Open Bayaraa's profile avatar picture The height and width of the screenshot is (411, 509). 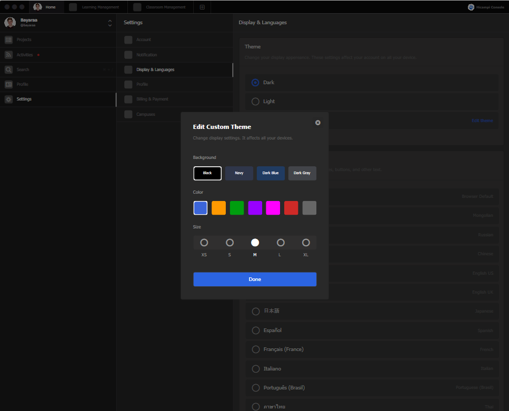tap(9, 23)
